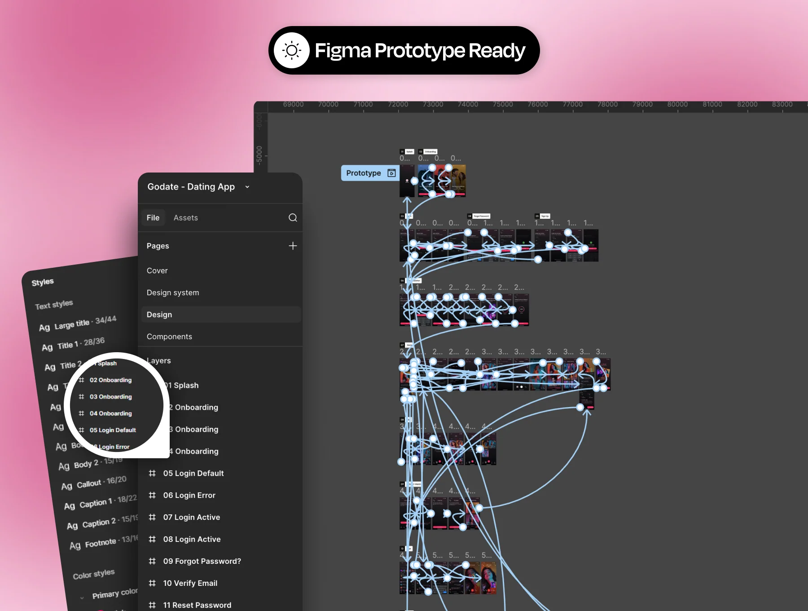Open the Cover page
Image resolution: width=808 pixels, height=611 pixels.
[157, 271]
